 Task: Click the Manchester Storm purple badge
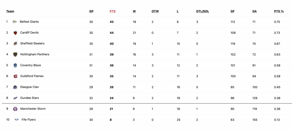(15, 109)
